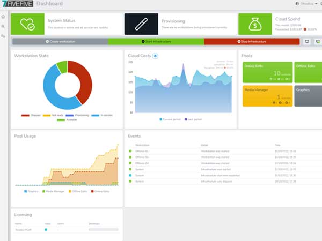Click Media Manager last status icon
The height and width of the screenshot is (241, 322).
(286, 102)
